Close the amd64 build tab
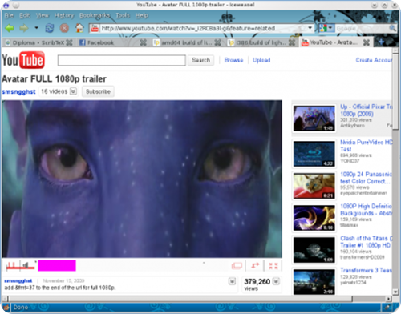Viewport: 401px width, 314px height. [218, 42]
